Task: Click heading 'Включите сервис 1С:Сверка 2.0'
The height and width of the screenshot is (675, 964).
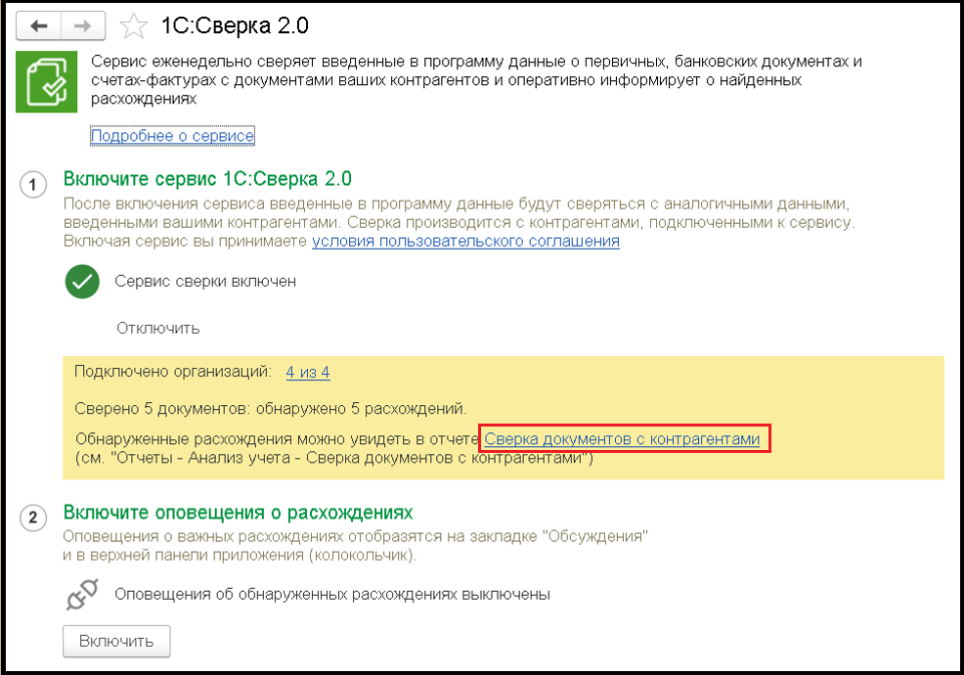Action: pyautogui.click(x=207, y=179)
